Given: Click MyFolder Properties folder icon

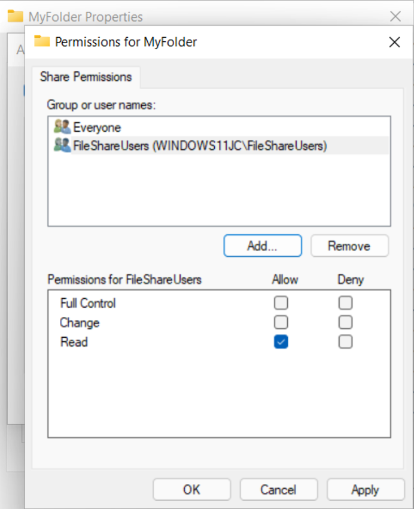Looking at the screenshot, I should pyautogui.click(x=16, y=16).
